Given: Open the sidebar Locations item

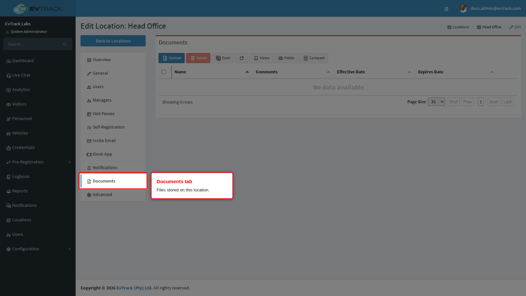Looking at the screenshot, I should [x=38, y=220].
